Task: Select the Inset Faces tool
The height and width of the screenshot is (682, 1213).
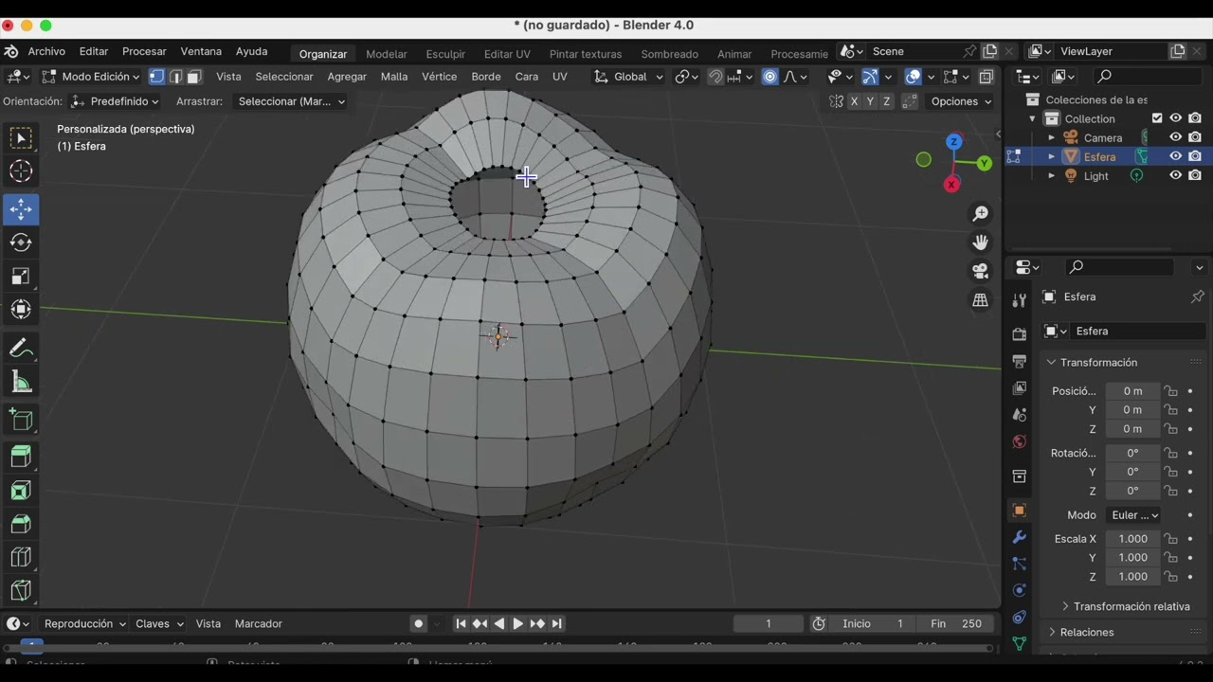Action: click(21, 491)
